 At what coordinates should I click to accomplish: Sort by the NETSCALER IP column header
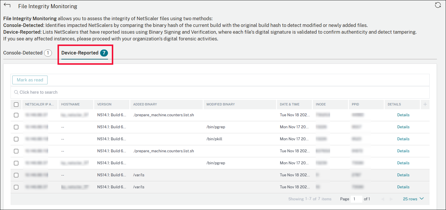[x=40, y=104]
